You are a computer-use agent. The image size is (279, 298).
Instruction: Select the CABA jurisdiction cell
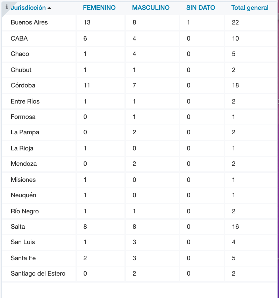click(x=19, y=38)
